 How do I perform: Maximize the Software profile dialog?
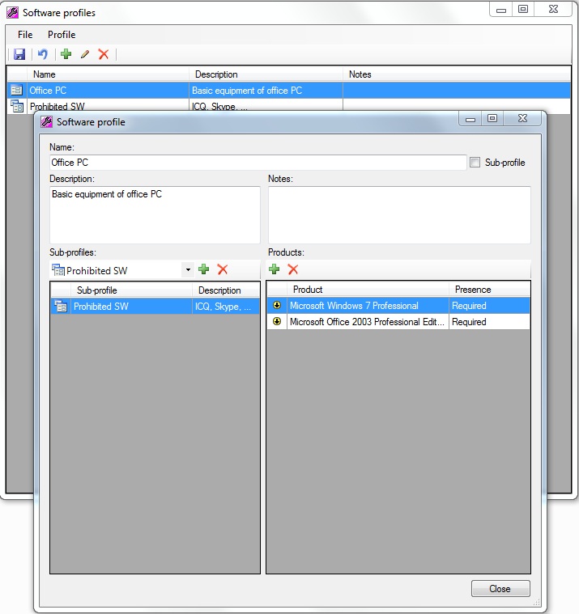tap(492, 118)
